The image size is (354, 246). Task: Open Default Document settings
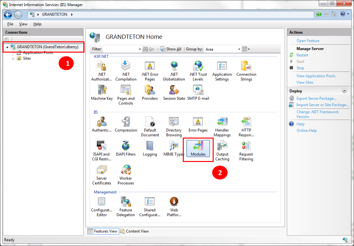click(150, 125)
